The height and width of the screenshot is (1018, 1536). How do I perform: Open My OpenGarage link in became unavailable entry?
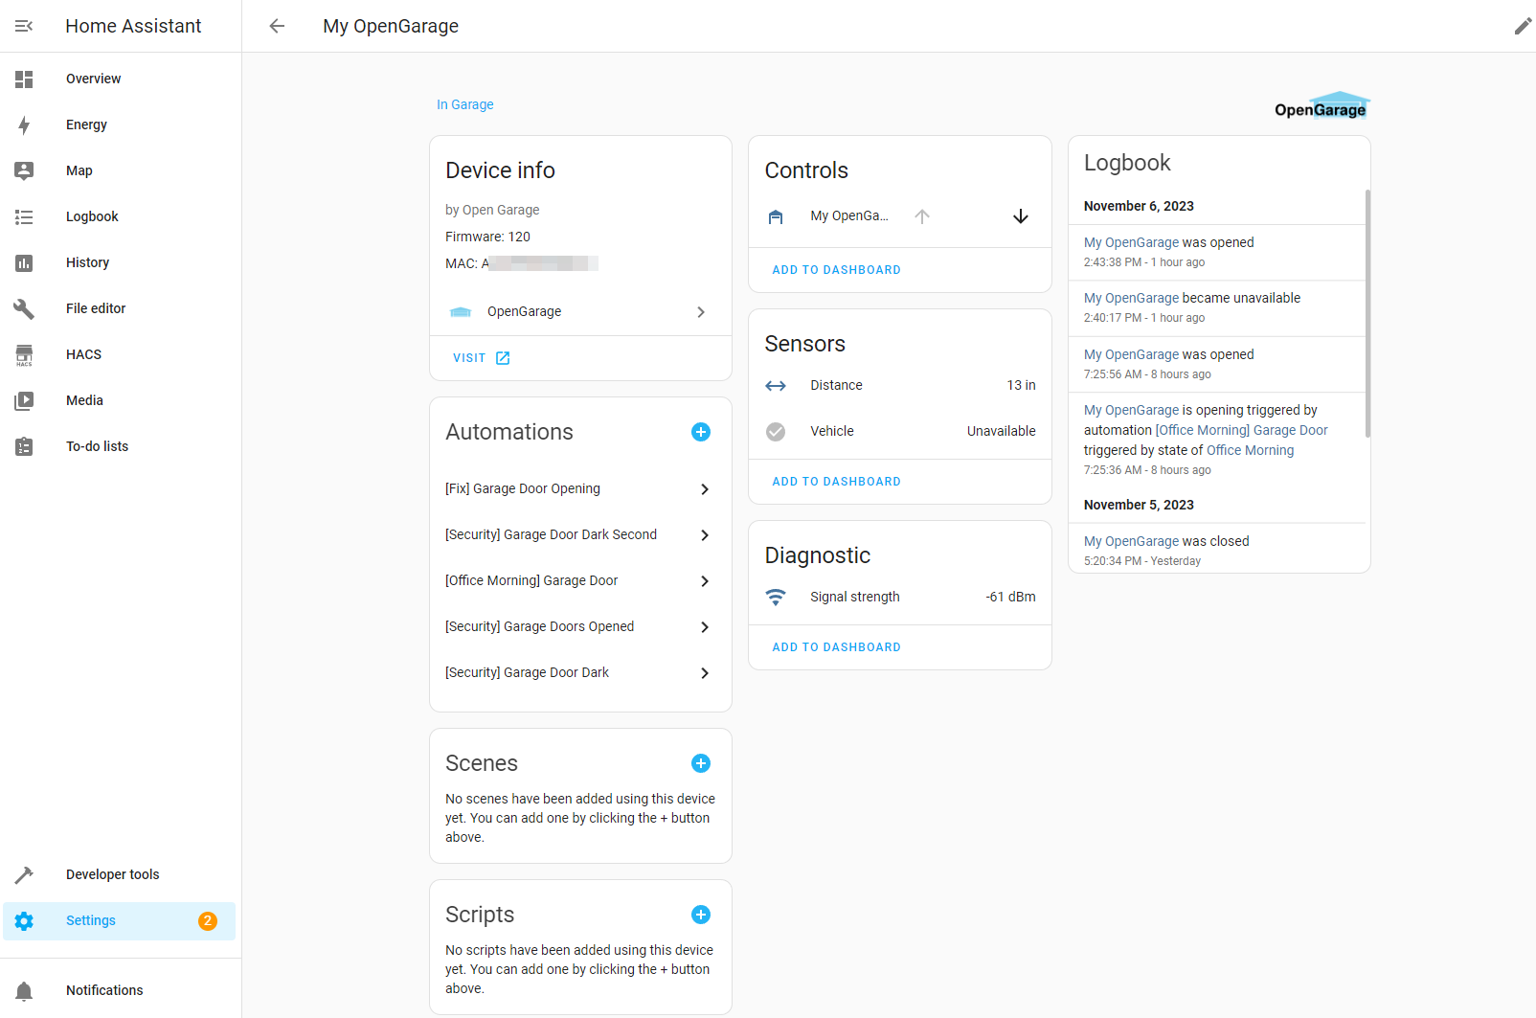pyautogui.click(x=1131, y=298)
